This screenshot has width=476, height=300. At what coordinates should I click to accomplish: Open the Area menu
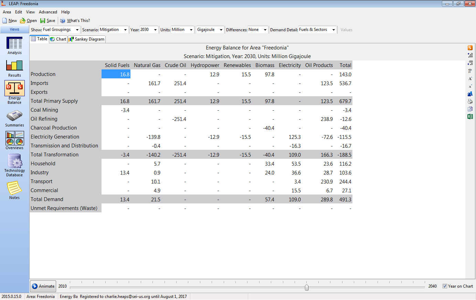pyautogui.click(x=7, y=12)
